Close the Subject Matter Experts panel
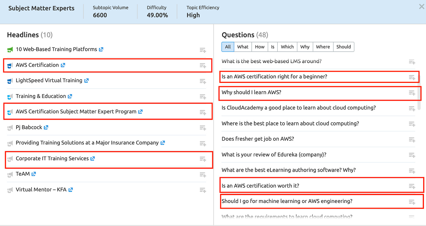The height and width of the screenshot is (226, 426). pyautogui.click(x=421, y=6)
